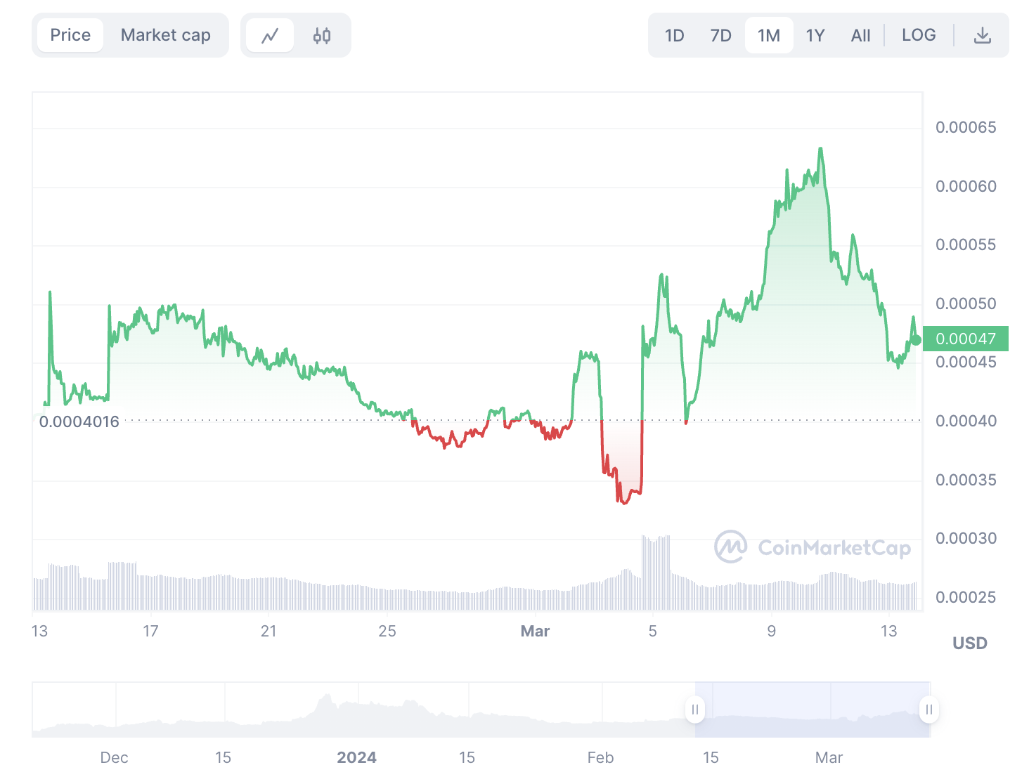1029x784 pixels.
Task: Toggle LOG scale
Action: tap(919, 35)
